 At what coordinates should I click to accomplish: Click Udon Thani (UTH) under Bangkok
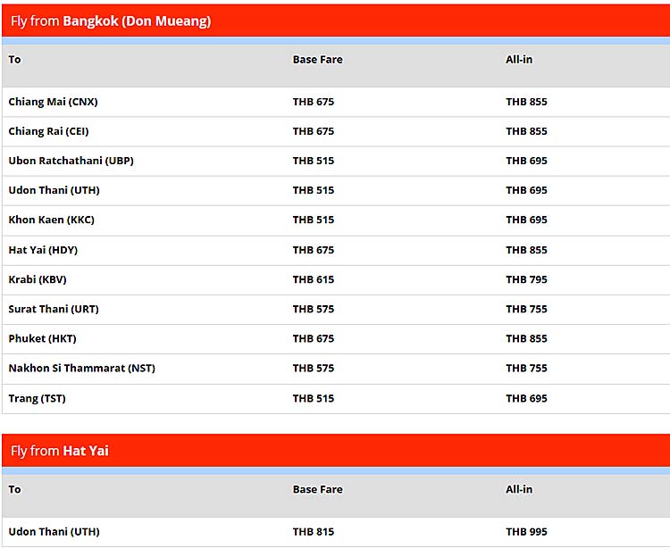pos(54,190)
